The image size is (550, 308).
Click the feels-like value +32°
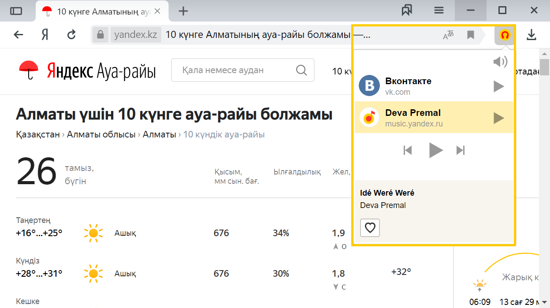[x=401, y=272]
